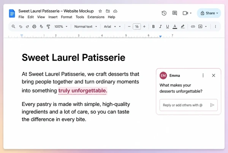
Task: Decrease font size with minus button
Action: pos(129,27)
